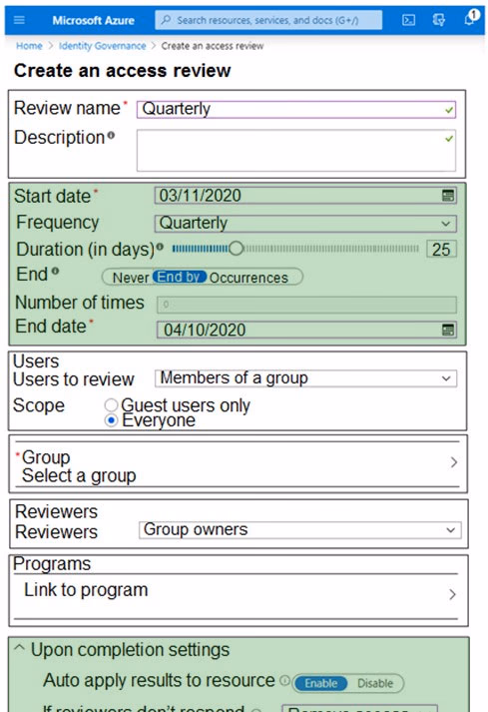Choose the Occurrences end option

(x=248, y=278)
